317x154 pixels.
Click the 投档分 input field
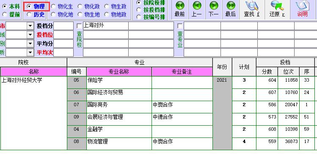coord(63,26)
